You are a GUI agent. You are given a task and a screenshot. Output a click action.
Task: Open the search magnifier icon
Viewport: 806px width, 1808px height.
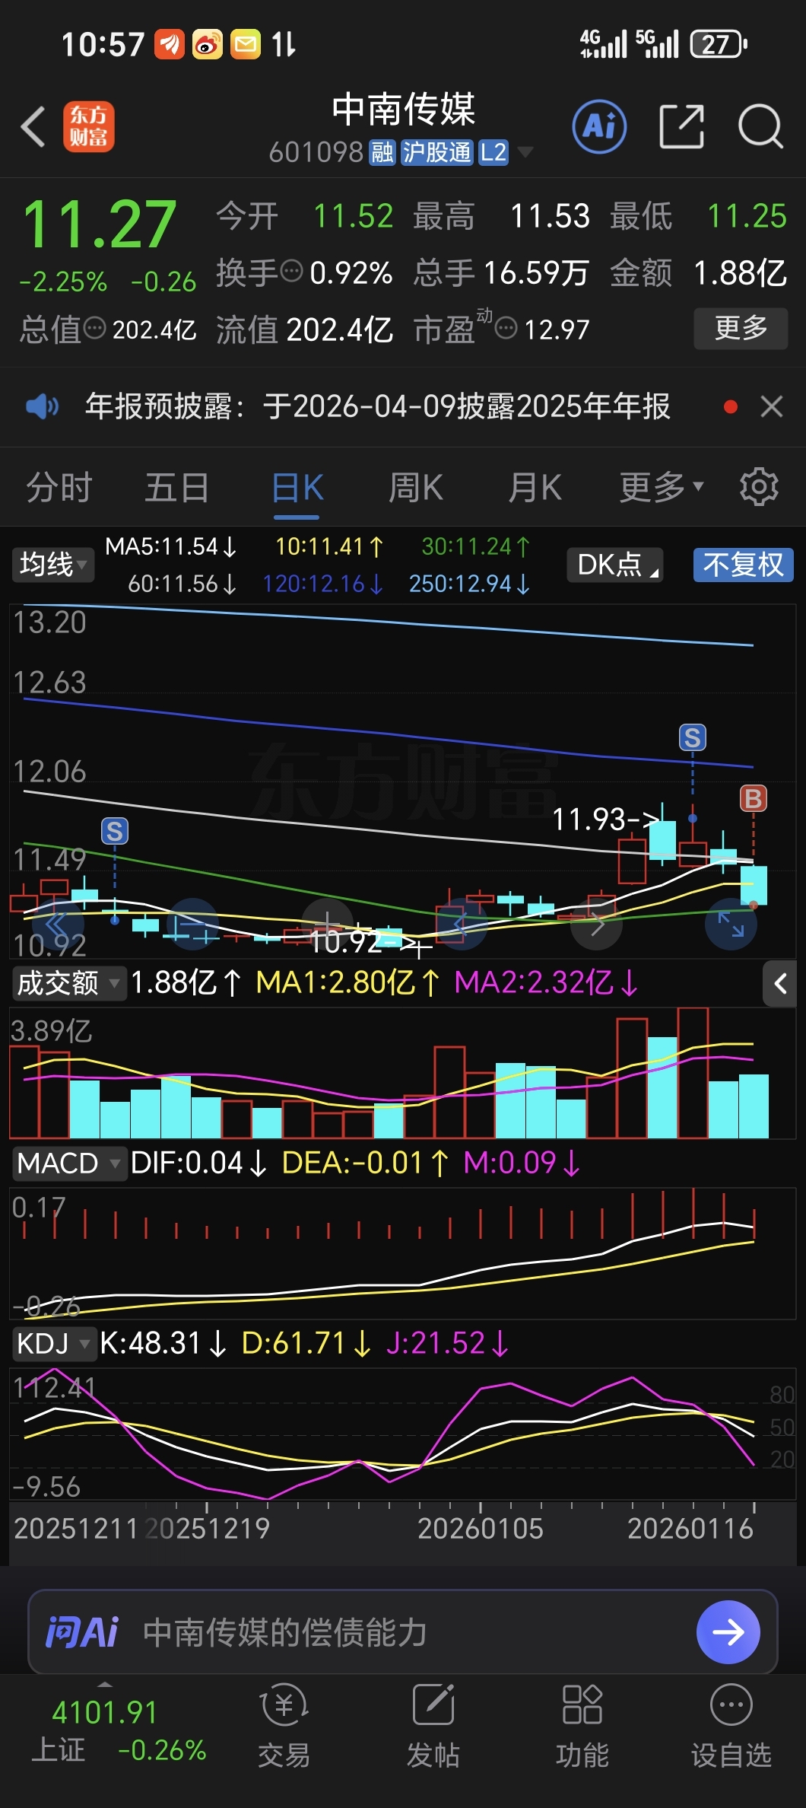click(760, 126)
